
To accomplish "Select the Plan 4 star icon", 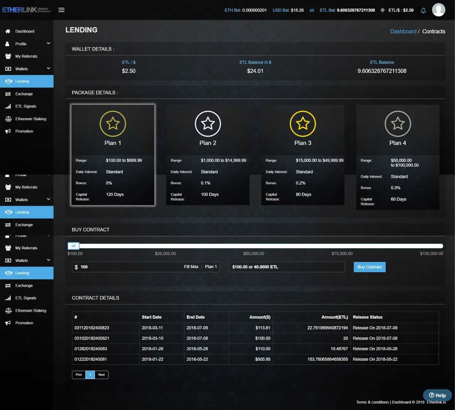I will (x=398, y=124).
